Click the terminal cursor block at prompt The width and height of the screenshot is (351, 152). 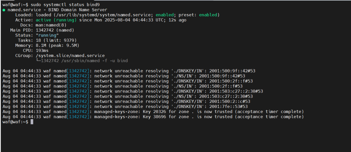tap(32, 122)
